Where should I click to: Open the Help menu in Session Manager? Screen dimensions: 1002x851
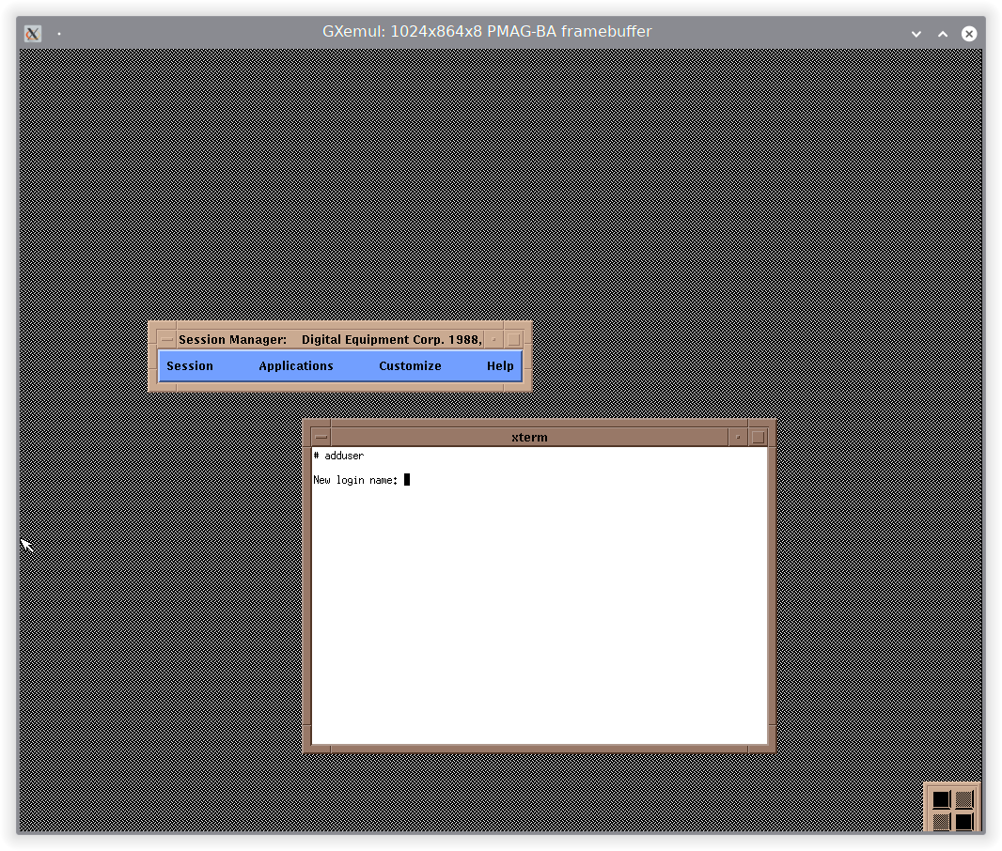[x=500, y=365]
